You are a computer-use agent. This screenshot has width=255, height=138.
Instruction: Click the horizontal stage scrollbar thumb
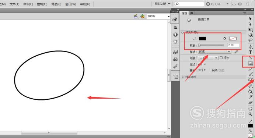pyautogui.click(x=49, y=132)
